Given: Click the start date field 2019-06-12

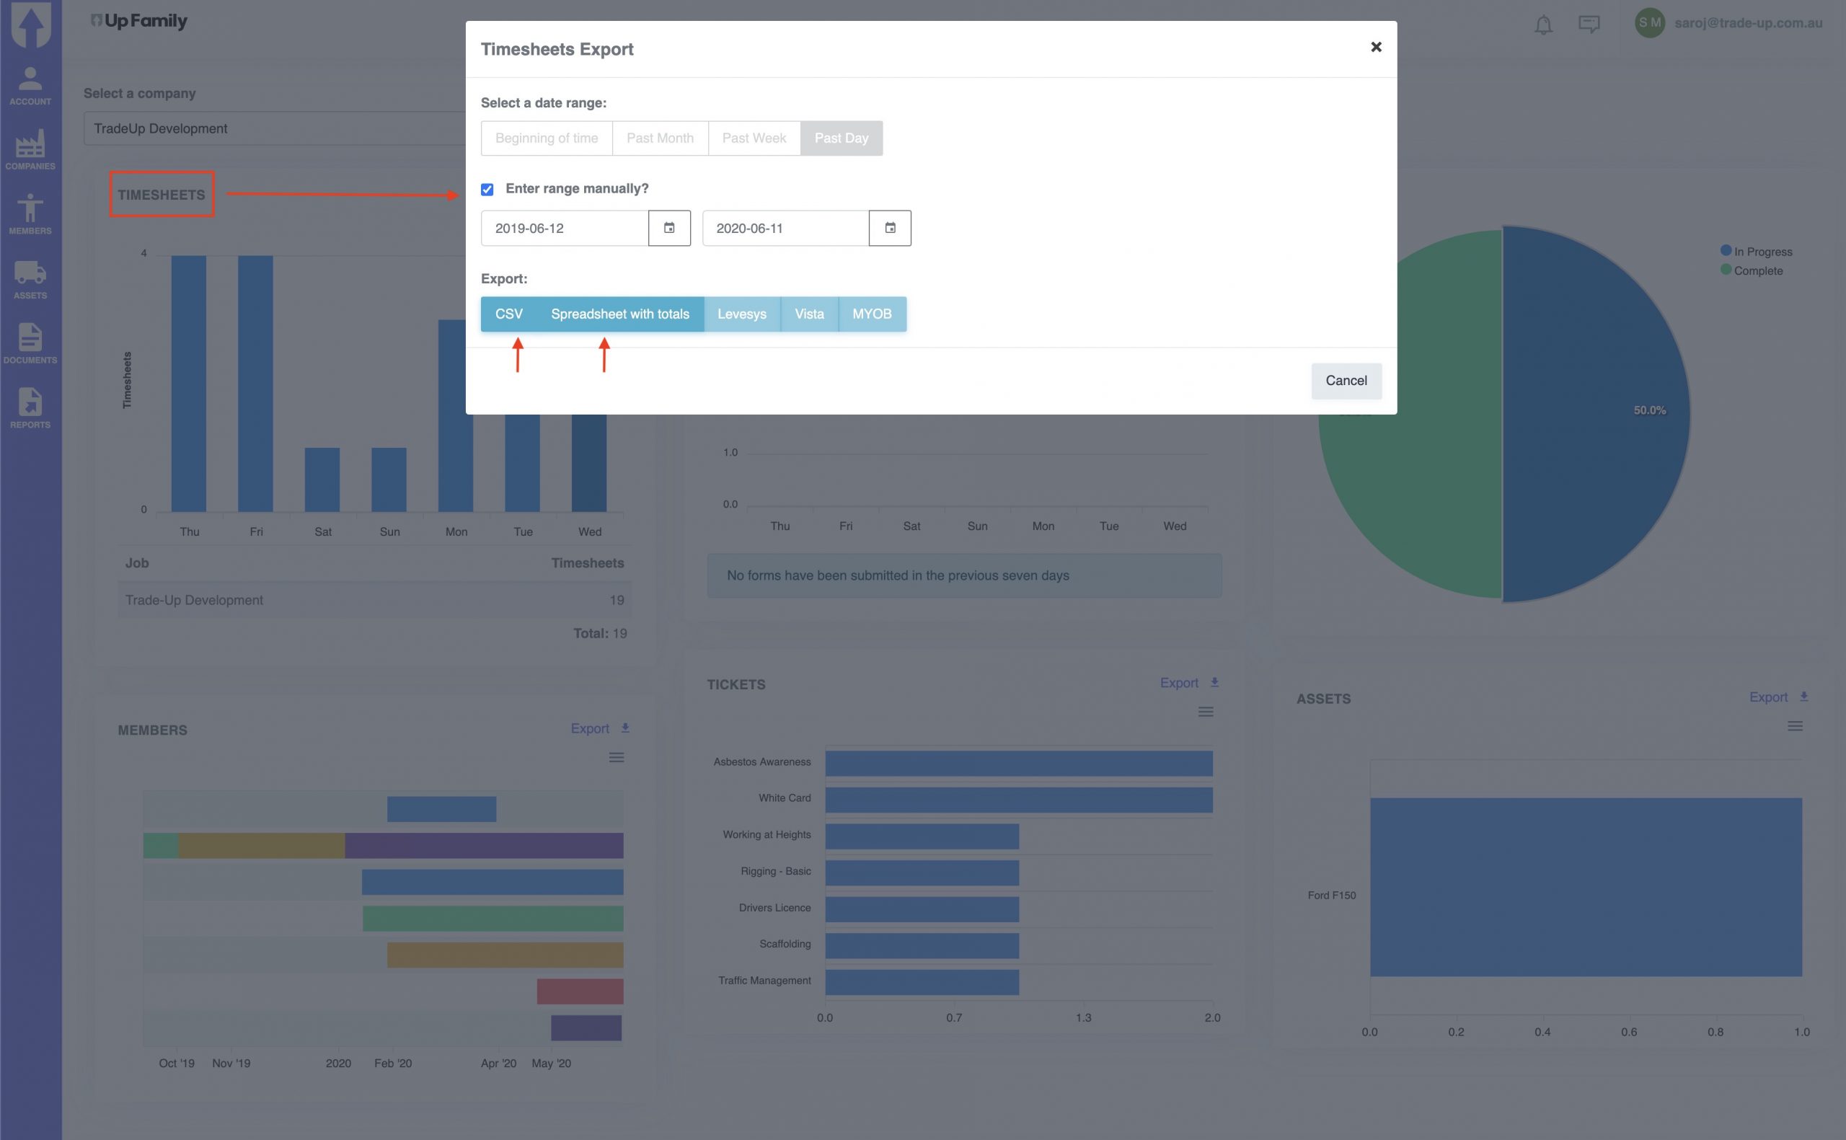Looking at the screenshot, I should point(564,228).
